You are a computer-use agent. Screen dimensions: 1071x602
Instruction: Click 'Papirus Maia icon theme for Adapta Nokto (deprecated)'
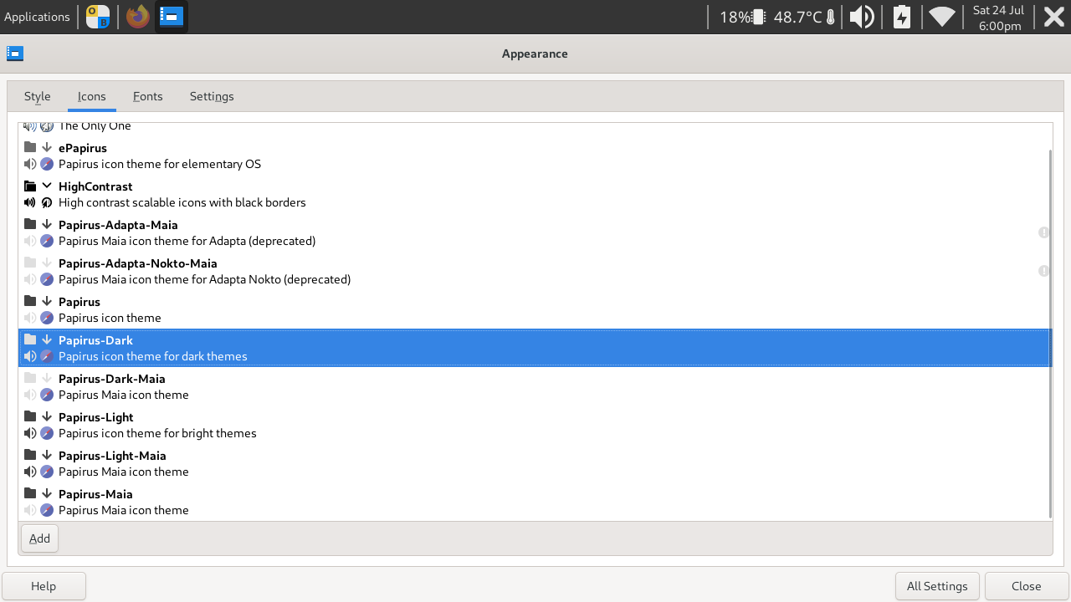point(205,279)
